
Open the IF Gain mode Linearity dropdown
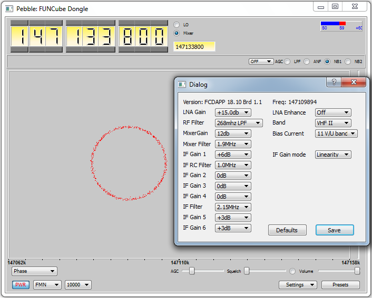tap(333, 155)
